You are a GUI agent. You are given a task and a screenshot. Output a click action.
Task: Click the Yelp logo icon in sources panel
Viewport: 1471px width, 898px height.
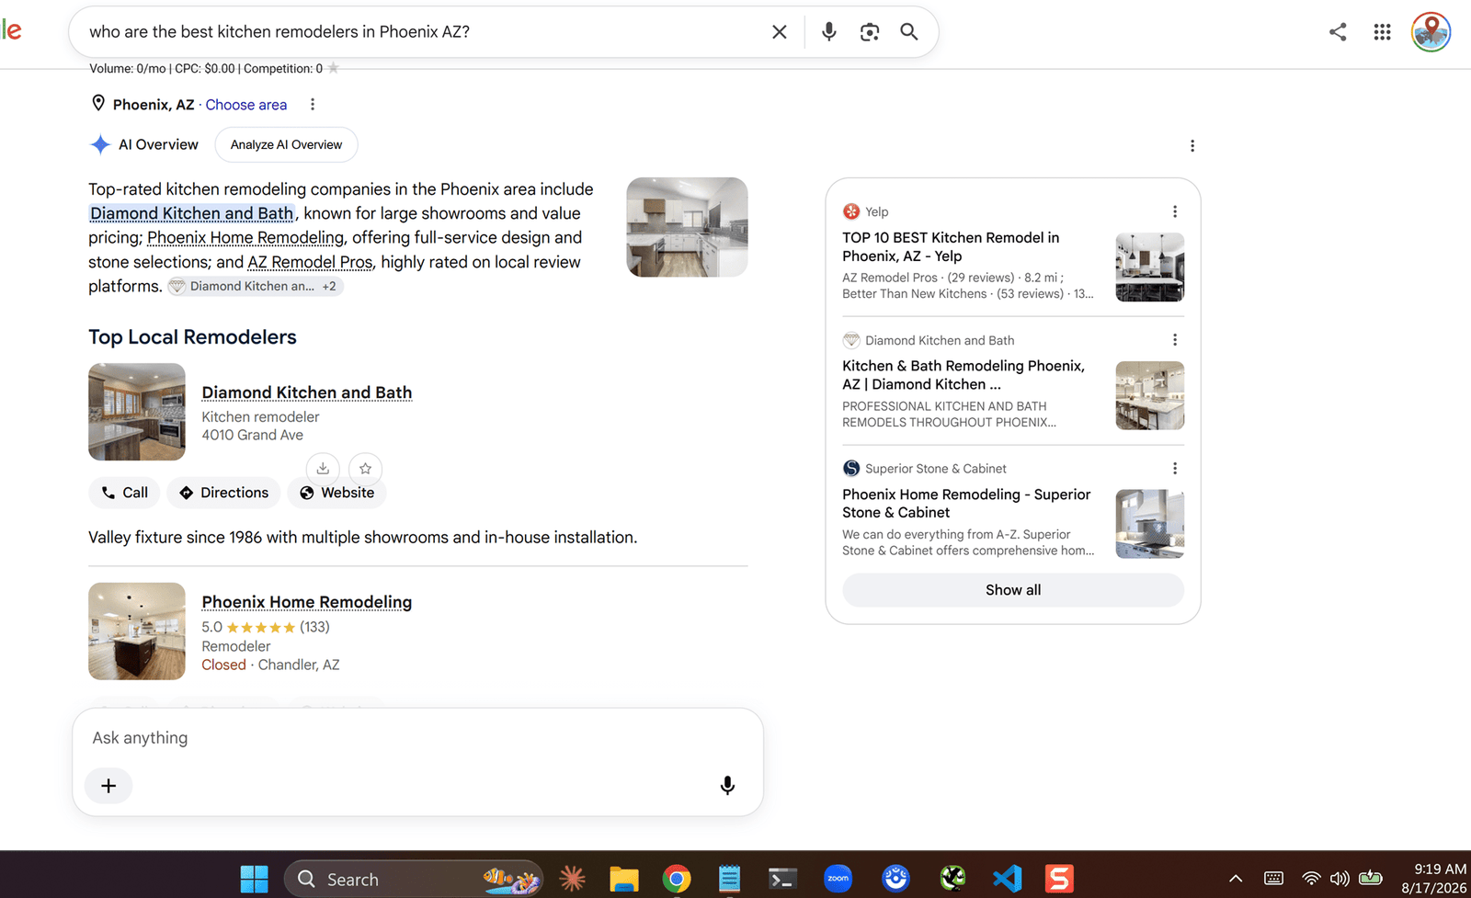851,211
